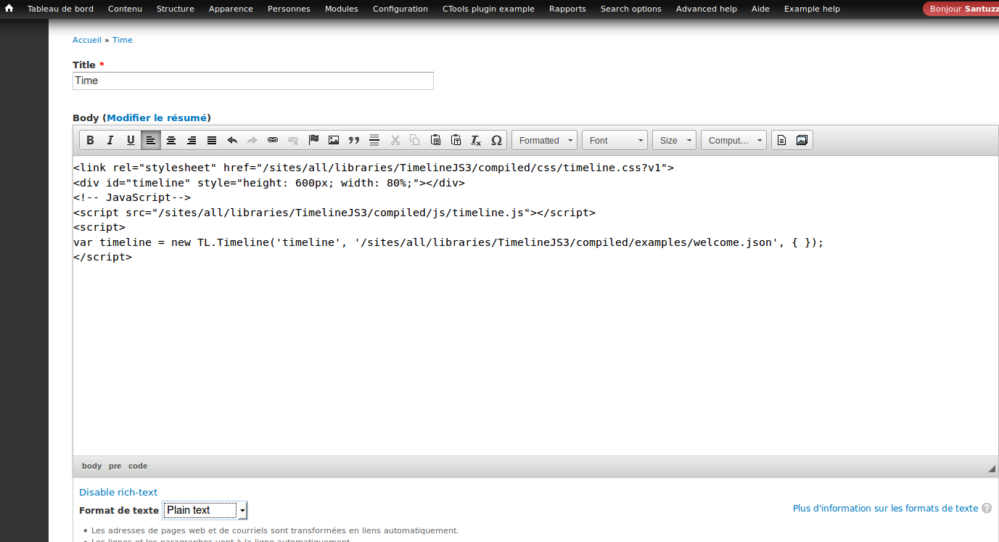Cut the selected text

pyautogui.click(x=395, y=140)
